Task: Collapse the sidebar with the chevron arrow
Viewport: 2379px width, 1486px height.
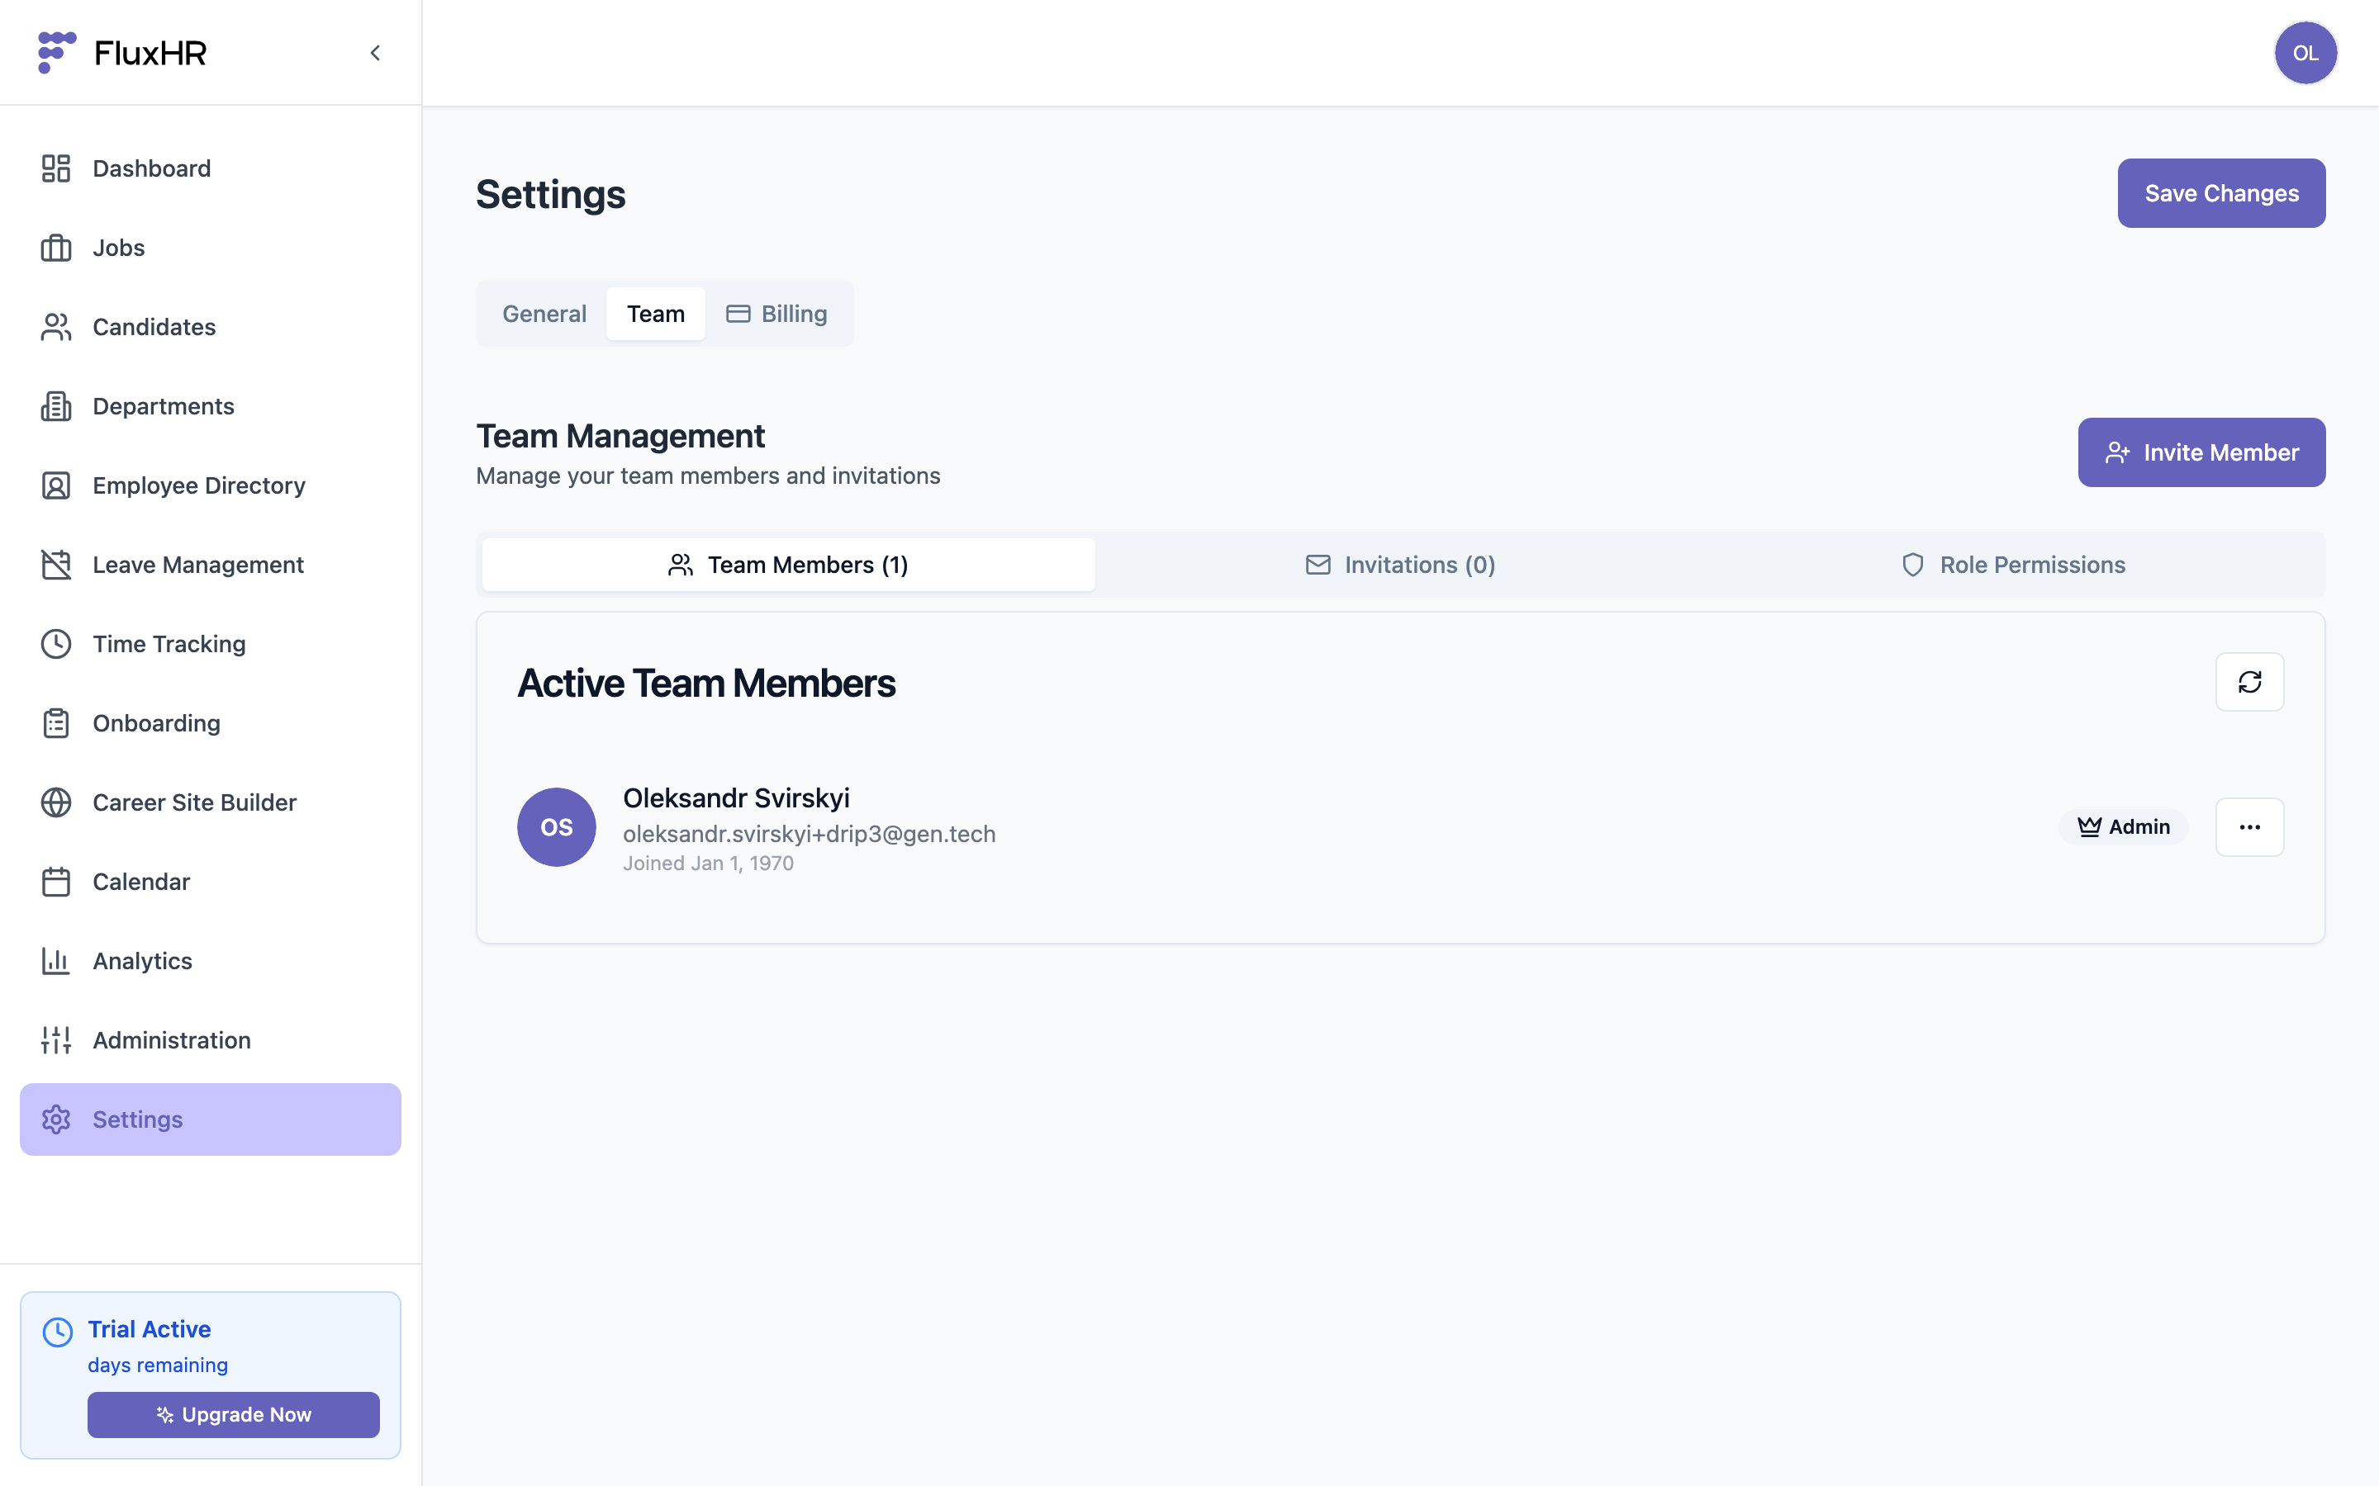Action: (x=376, y=53)
